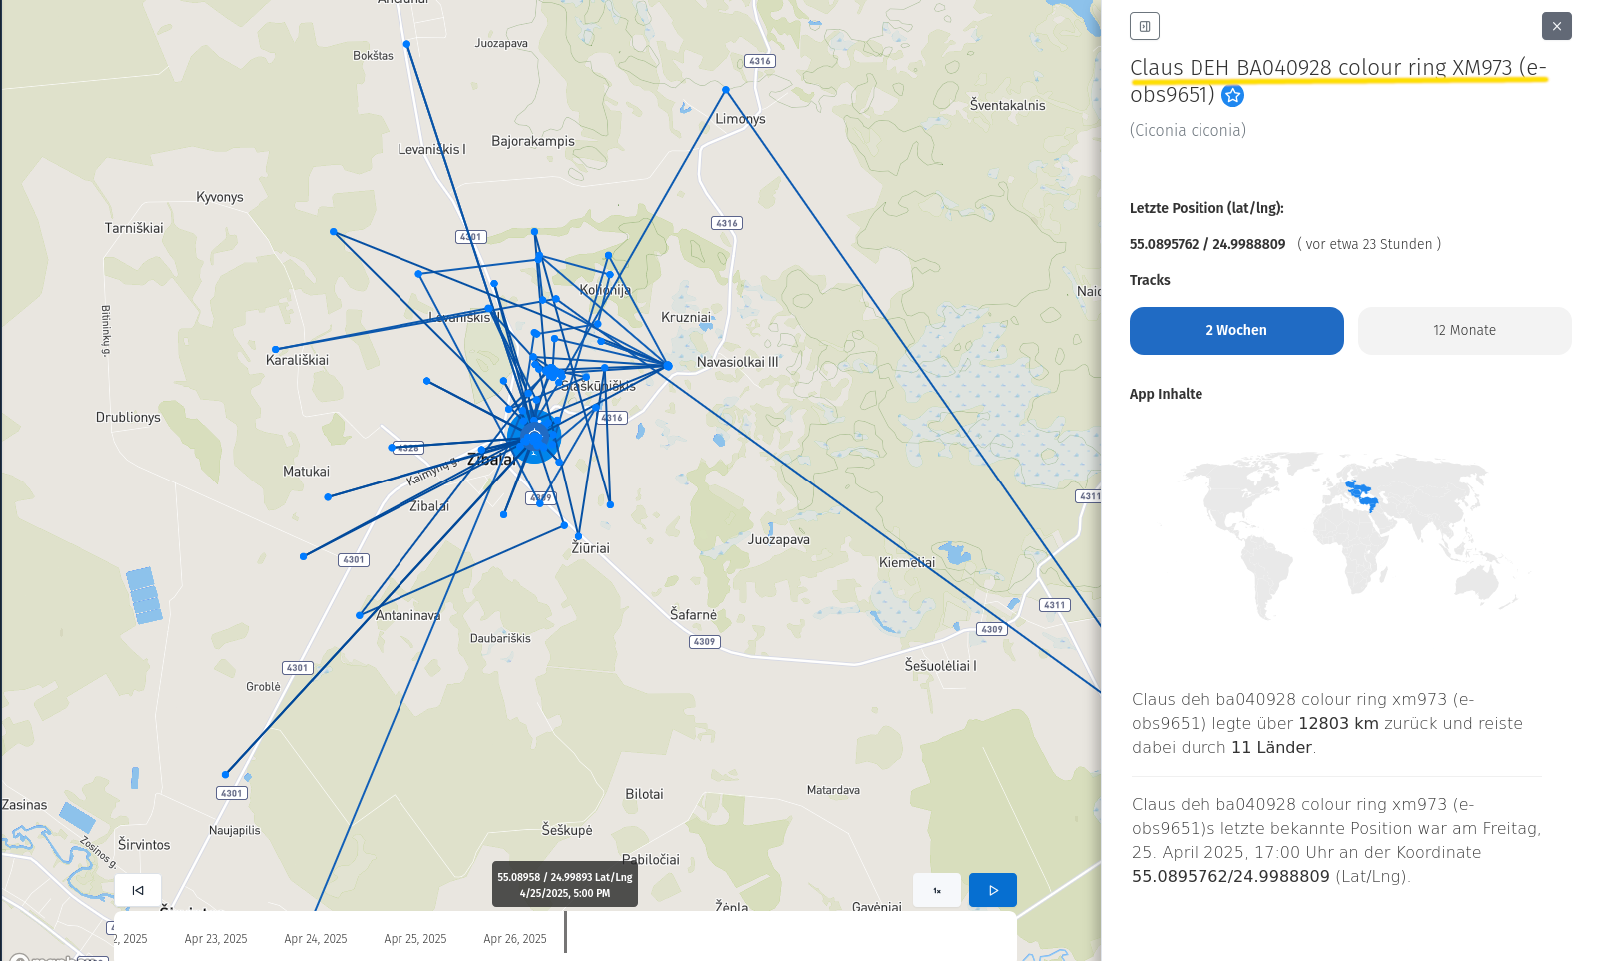Image resolution: width=1600 pixels, height=961 pixels.
Task: Click the track point near Bokštas
Action: 406,44
